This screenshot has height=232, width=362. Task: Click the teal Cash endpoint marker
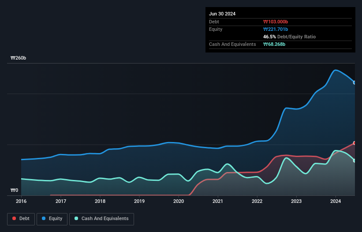pos(355,161)
